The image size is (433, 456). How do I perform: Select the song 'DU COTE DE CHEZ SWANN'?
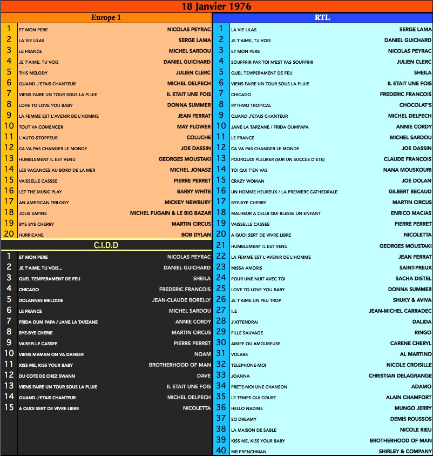point(47,376)
